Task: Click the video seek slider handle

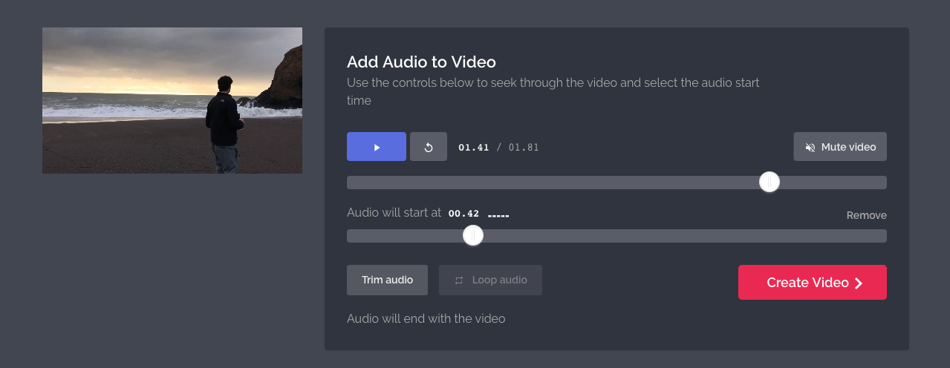Action: pos(770,183)
